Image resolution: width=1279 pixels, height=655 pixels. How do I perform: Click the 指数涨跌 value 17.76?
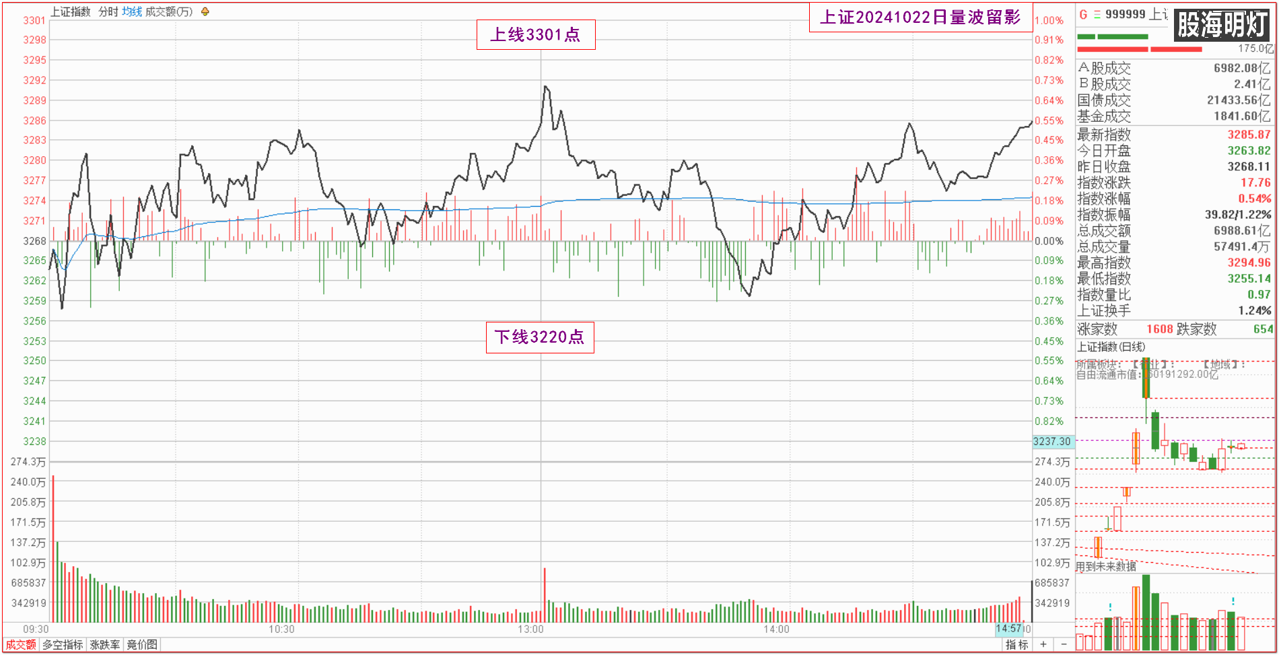click(x=1255, y=182)
